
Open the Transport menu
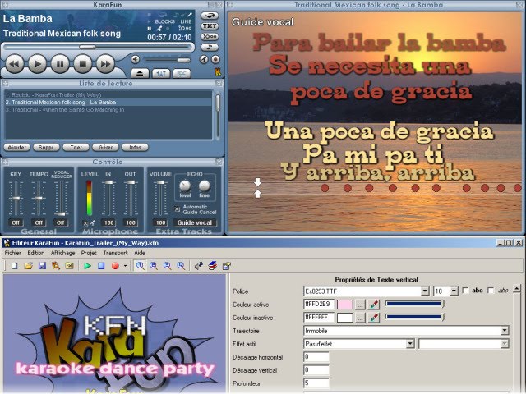click(x=115, y=253)
